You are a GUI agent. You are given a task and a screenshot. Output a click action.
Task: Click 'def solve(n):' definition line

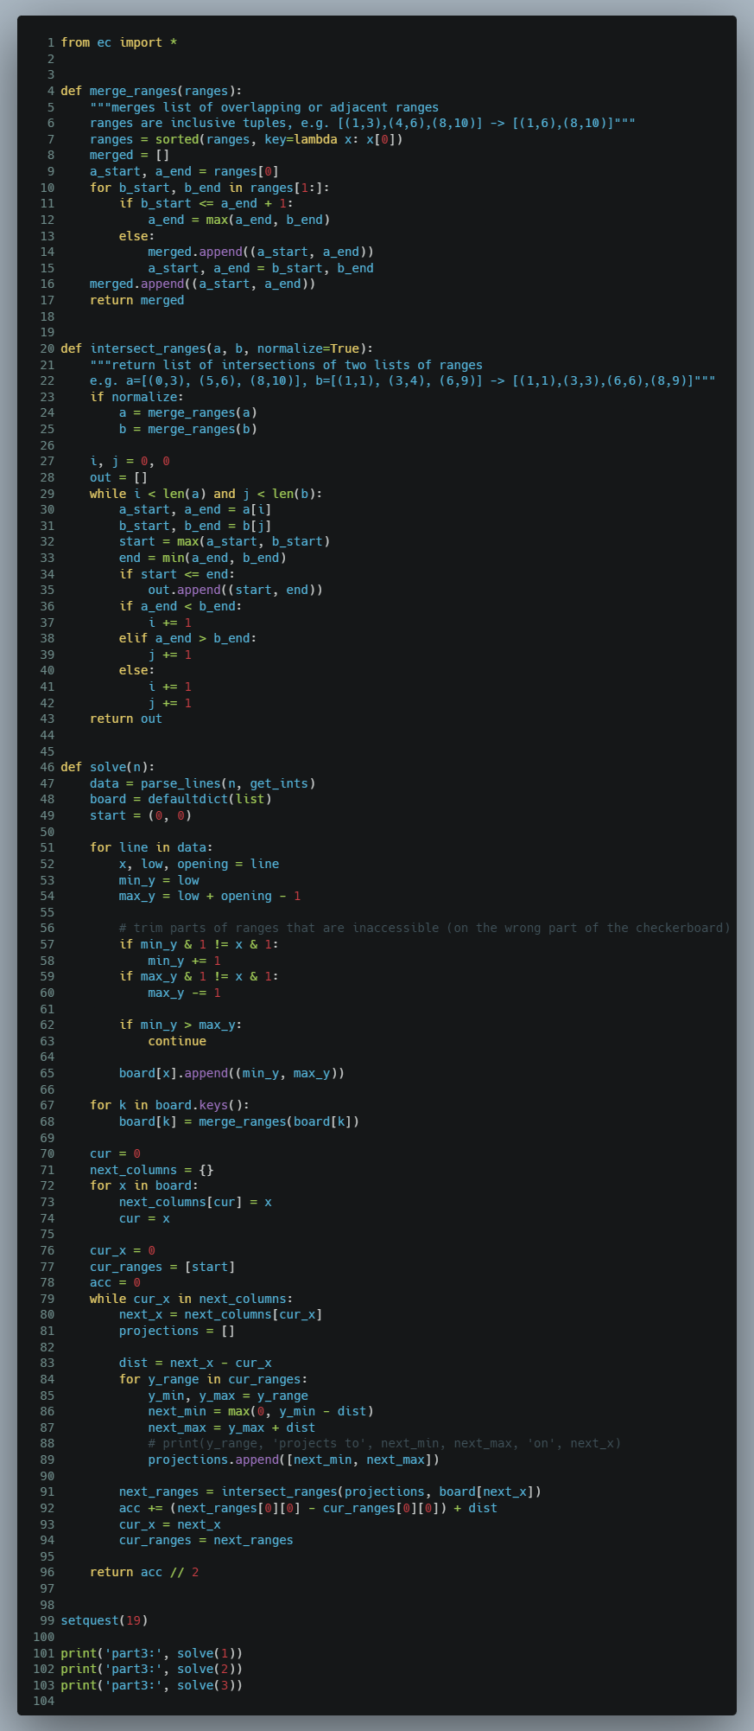point(108,767)
